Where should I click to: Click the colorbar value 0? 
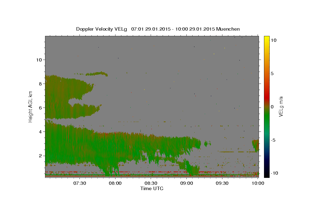click(x=272, y=107)
